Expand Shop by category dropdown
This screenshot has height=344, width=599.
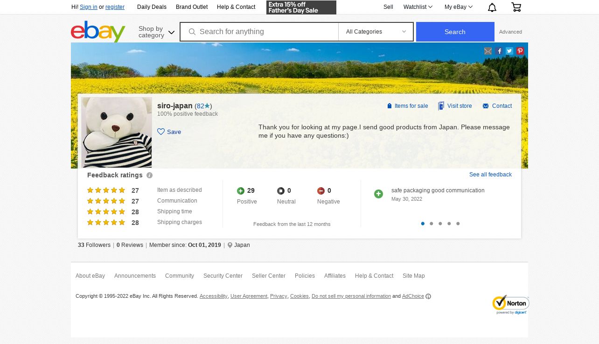click(x=156, y=32)
